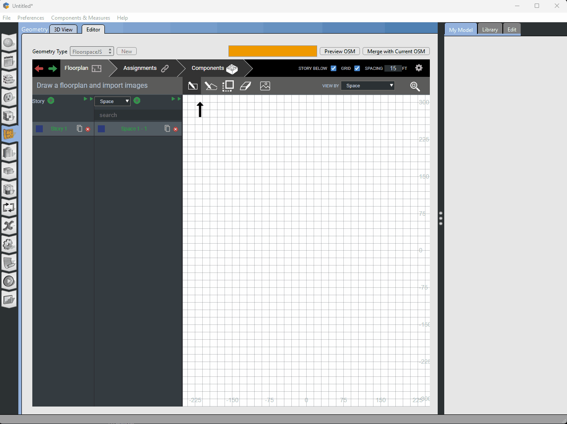This screenshot has height=424, width=567.
Task: Open the Components & Measures menu
Action: [80, 18]
